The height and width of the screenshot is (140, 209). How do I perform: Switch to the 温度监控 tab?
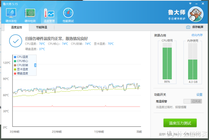point(17,27)
